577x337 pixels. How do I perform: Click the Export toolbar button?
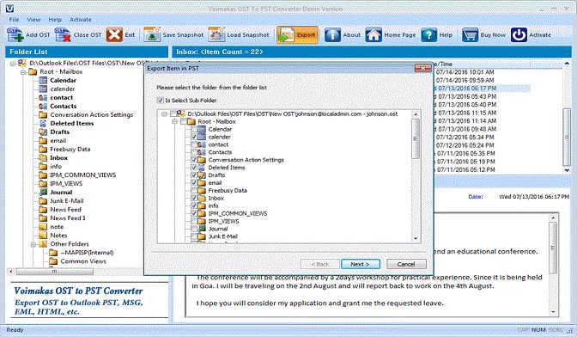coord(297,35)
